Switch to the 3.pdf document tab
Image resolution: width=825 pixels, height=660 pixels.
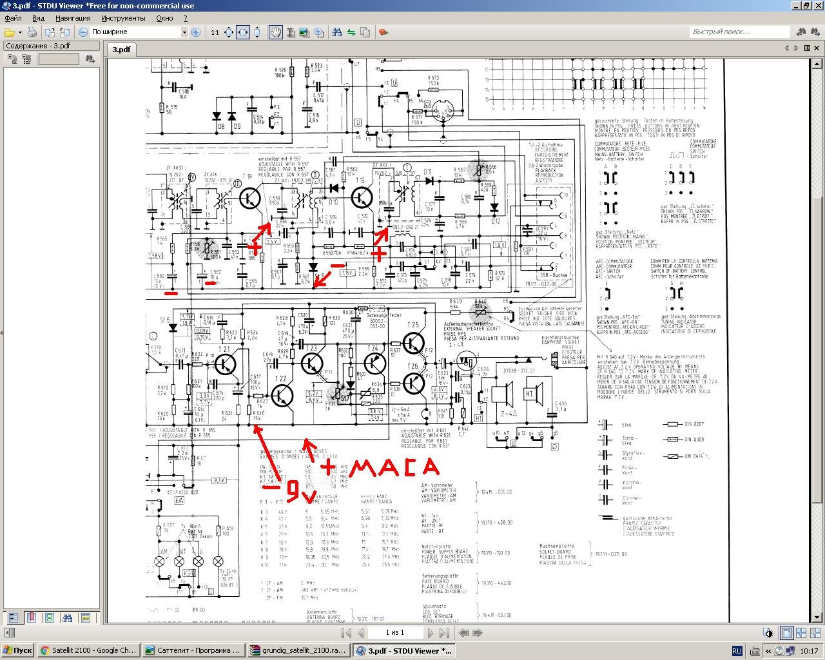pos(121,49)
